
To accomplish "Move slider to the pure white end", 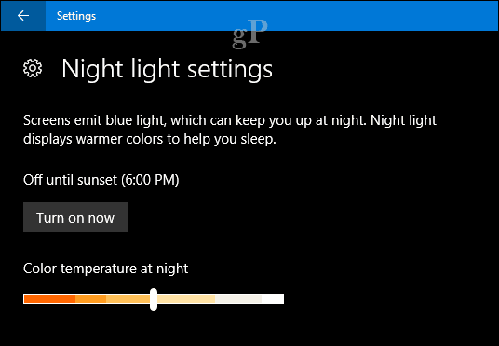I will pos(273,299).
